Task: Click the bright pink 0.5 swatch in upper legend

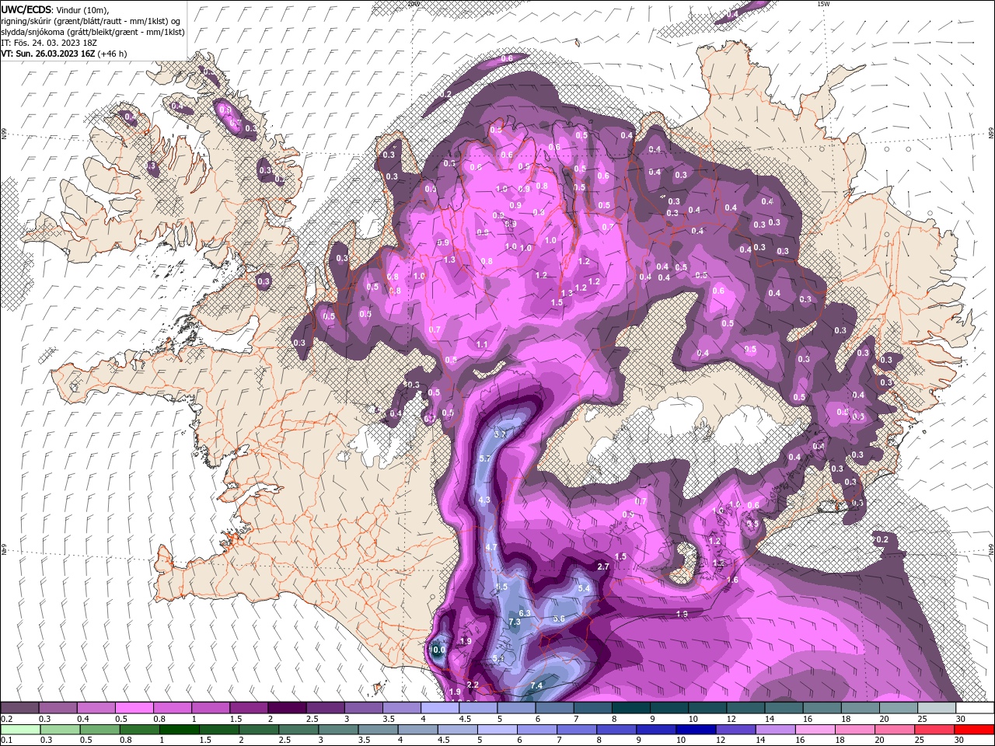Action: (134, 708)
